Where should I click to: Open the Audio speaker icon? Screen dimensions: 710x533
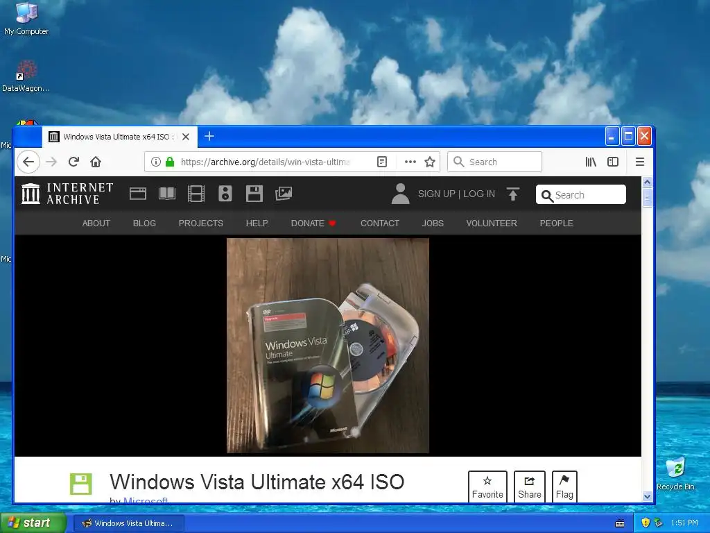[x=225, y=194]
